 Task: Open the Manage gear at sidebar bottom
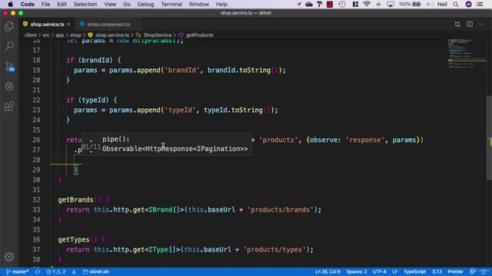9,257
